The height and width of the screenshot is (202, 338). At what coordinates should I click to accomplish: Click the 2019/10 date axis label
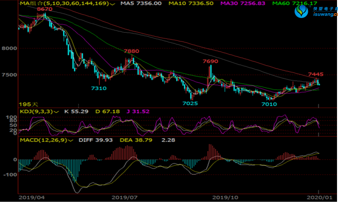[x=226, y=198]
